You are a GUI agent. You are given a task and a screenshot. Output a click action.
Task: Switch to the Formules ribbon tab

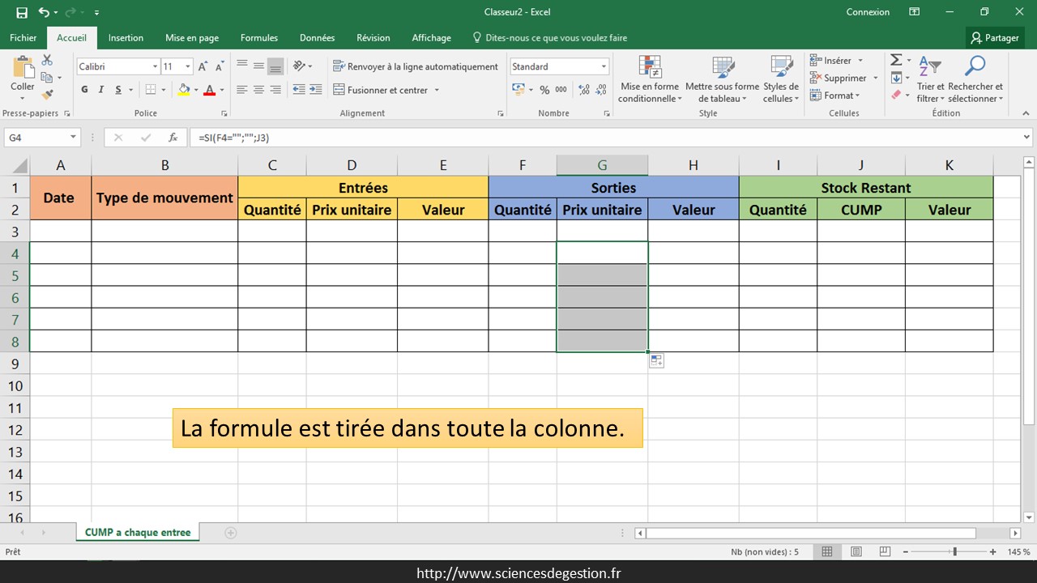(259, 38)
